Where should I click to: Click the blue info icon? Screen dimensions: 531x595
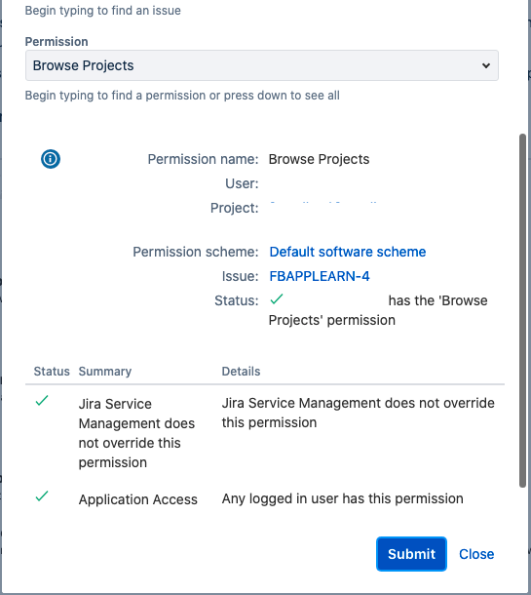click(51, 159)
